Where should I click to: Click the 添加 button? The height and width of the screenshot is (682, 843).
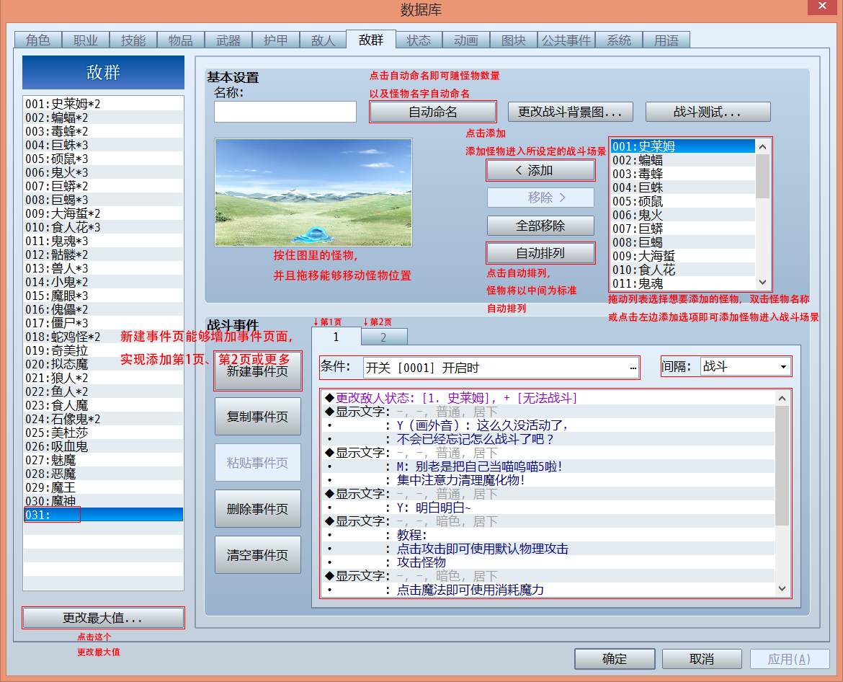pos(540,170)
